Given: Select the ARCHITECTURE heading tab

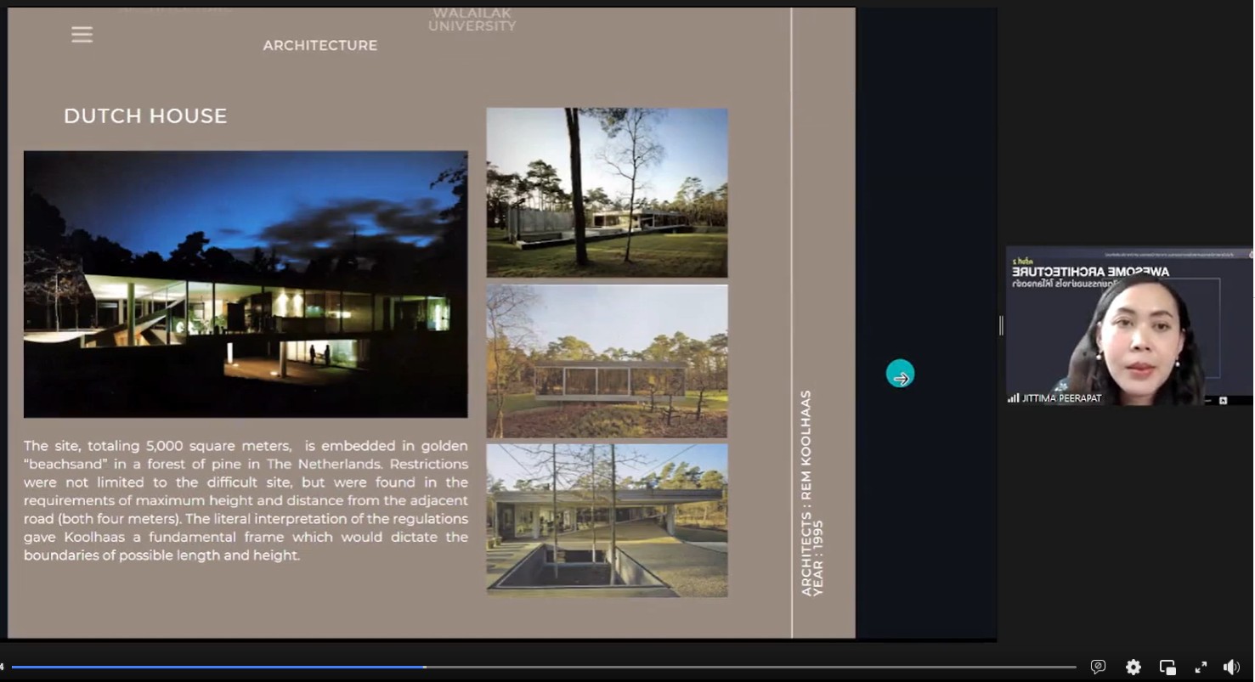Looking at the screenshot, I should pos(319,46).
